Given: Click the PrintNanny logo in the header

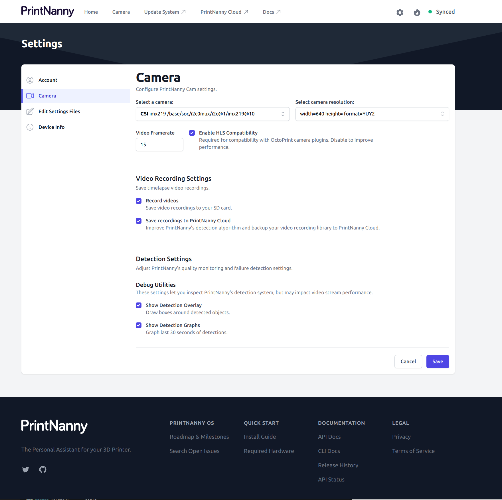Looking at the screenshot, I should pos(47,12).
